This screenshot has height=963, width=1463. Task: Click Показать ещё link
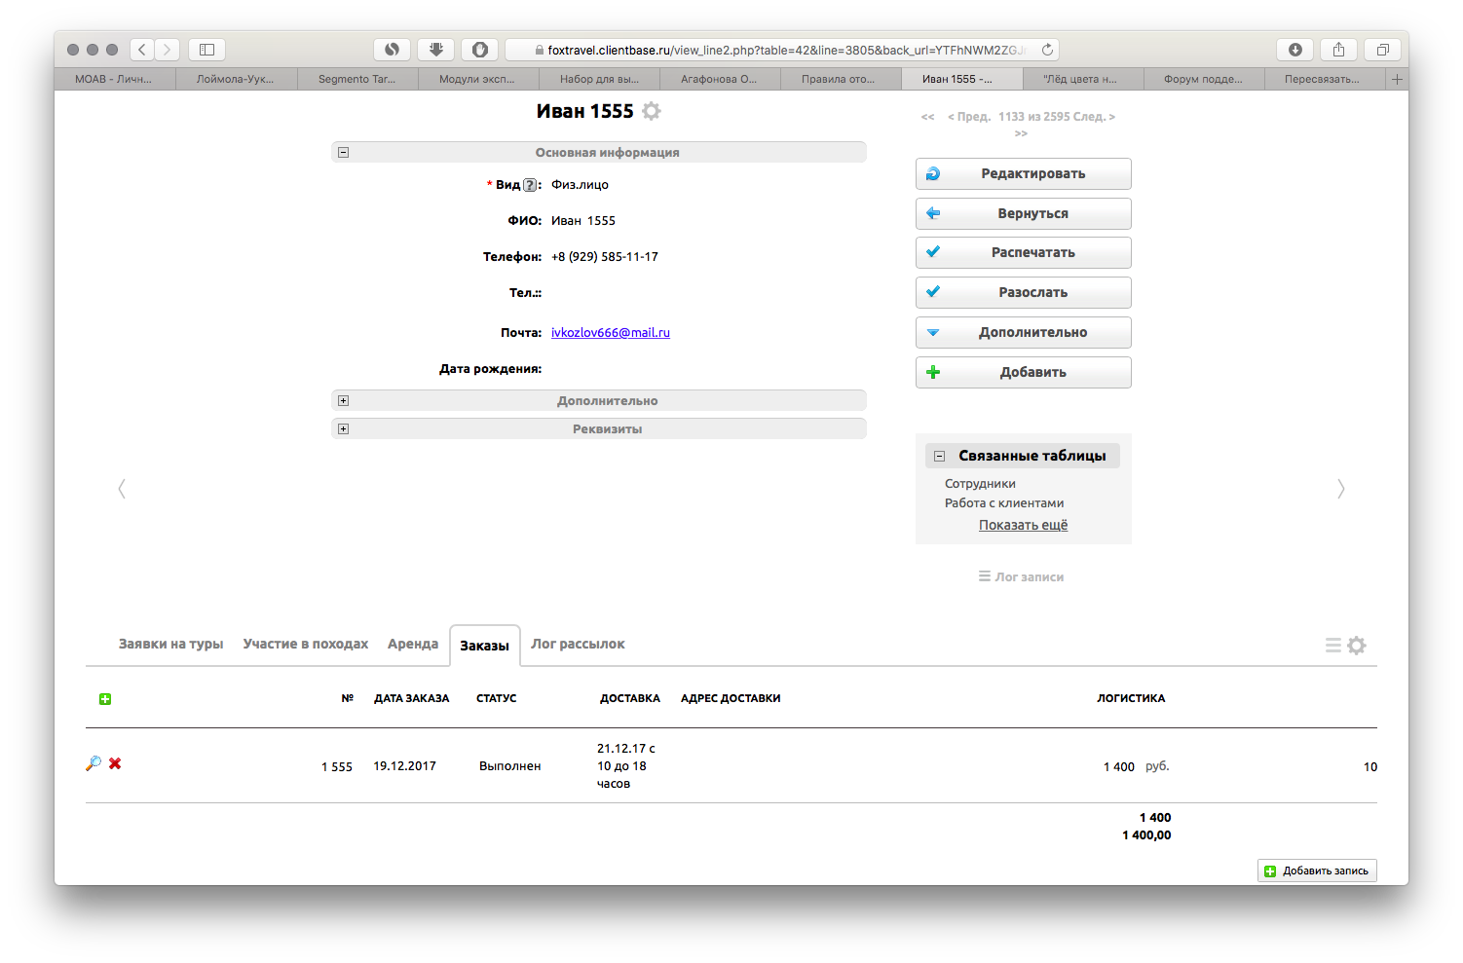(1024, 525)
